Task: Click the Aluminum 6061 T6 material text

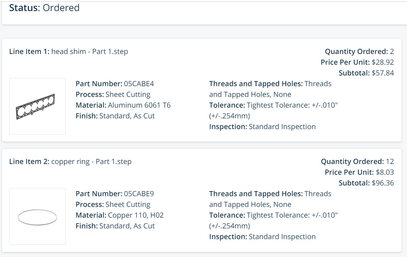Action: pos(139,105)
